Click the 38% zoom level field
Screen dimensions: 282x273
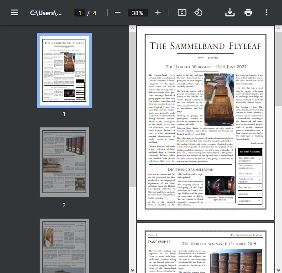coord(138,13)
